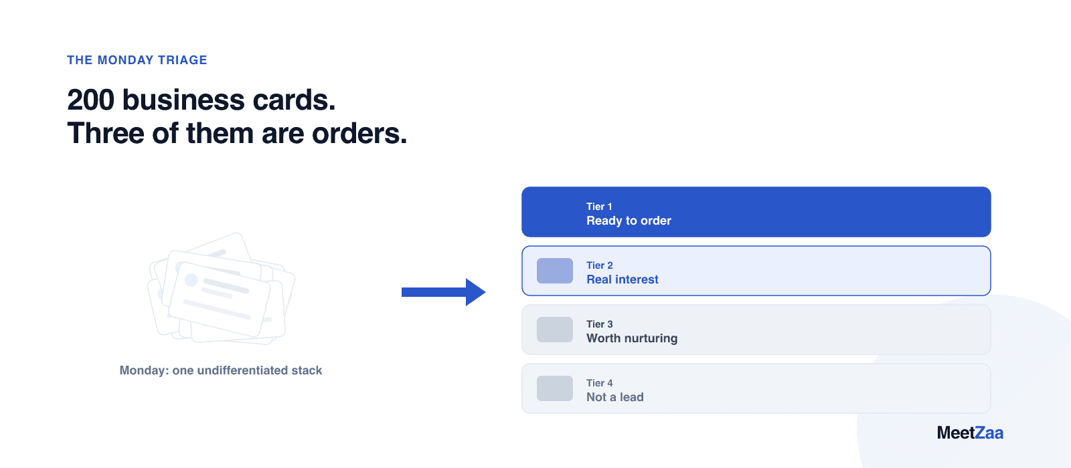This screenshot has height=468, width=1071.
Task: Click the "Real interest" label text
Action: point(623,279)
